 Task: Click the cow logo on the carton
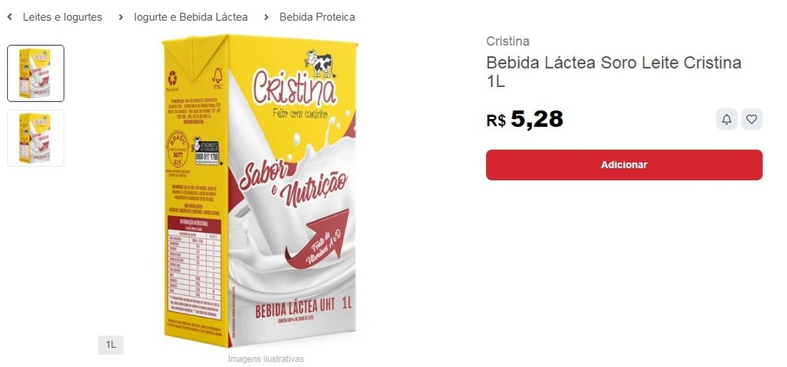[320, 64]
